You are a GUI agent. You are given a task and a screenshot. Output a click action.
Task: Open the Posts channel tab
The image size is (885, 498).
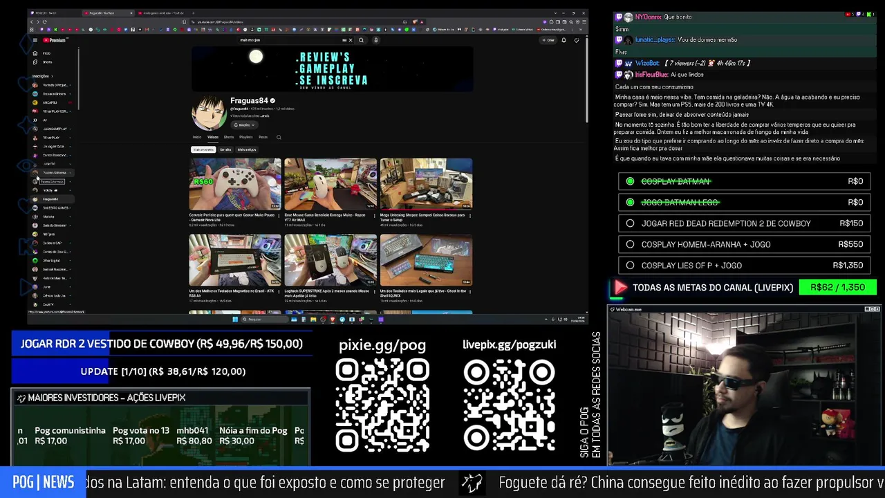tap(263, 137)
